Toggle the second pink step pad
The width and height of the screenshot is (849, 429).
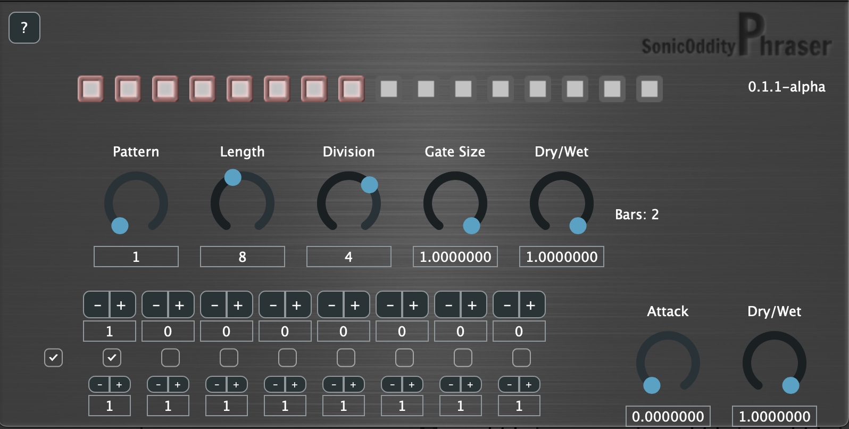128,89
